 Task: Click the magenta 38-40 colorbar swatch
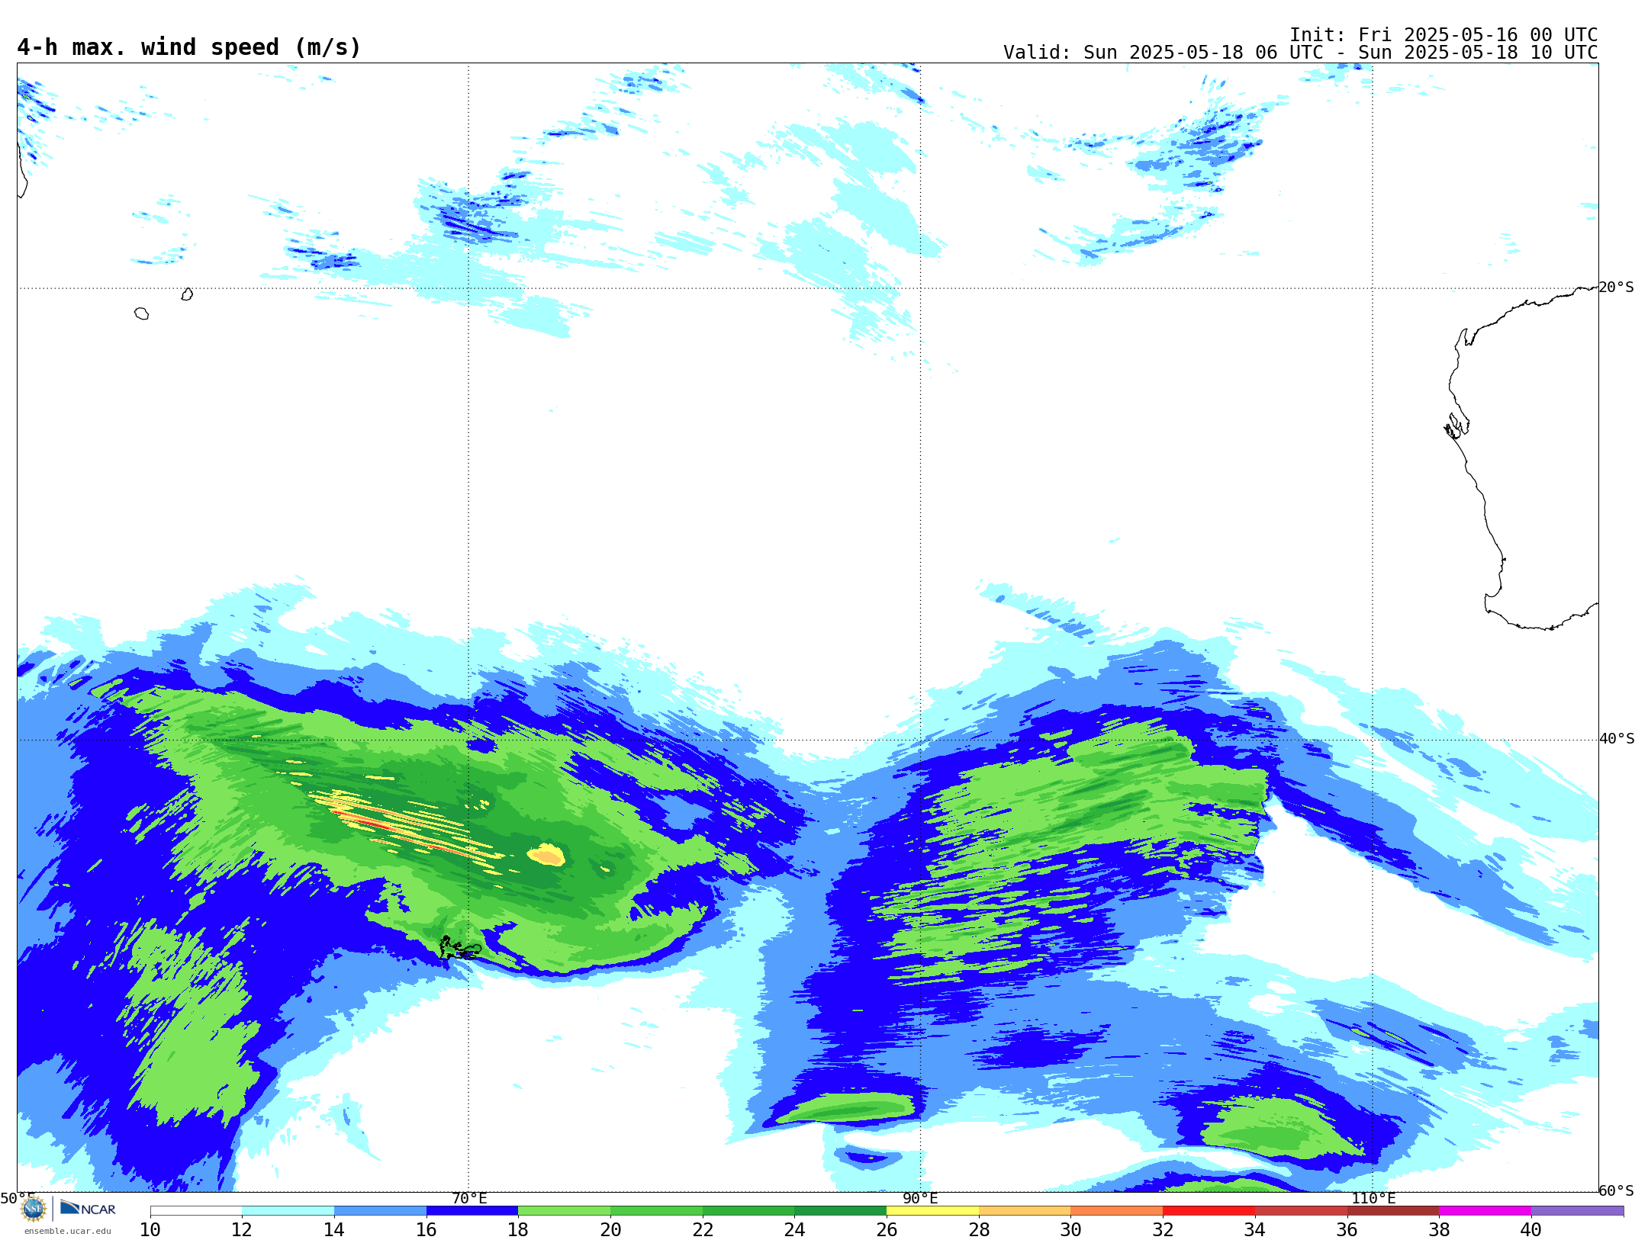pyautogui.click(x=1485, y=1210)
